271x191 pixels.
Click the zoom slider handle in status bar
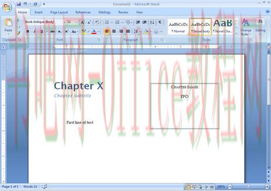click(x=248, y=186)
